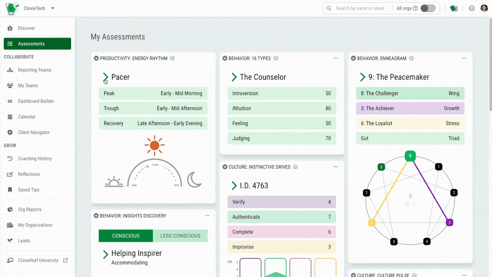Viewport: 492px width, 277px height.
Task: Toggle the All orgs switch
Action: point(428,8)
